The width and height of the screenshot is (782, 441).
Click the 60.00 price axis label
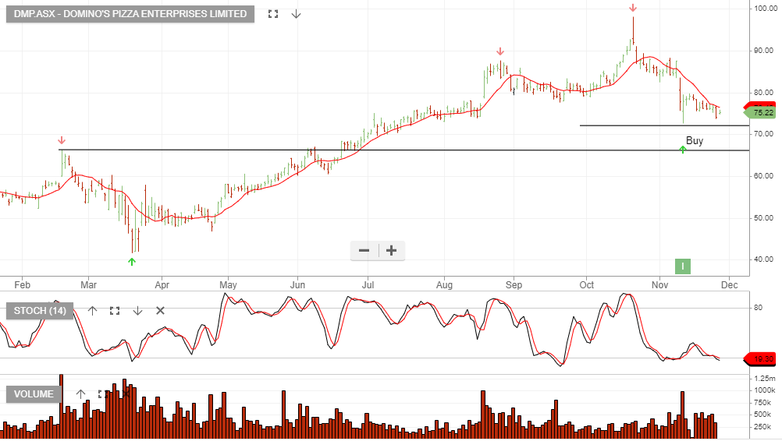coord(763,176)
